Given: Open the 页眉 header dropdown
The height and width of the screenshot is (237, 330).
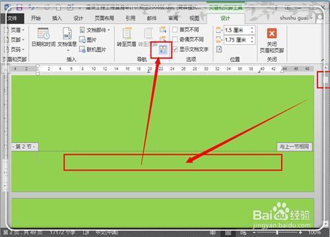Looking at the screenshot, I should [15, 30].
